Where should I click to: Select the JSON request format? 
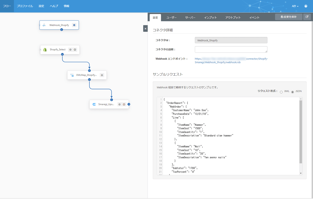pos(292,92)
